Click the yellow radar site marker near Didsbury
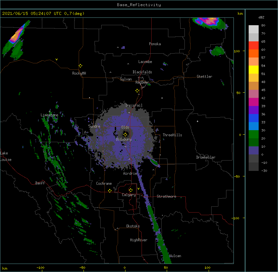This screenshot has width=278, height=272. (125, 134)
